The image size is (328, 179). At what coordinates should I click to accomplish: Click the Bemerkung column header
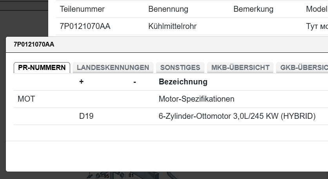coord(253,9)
